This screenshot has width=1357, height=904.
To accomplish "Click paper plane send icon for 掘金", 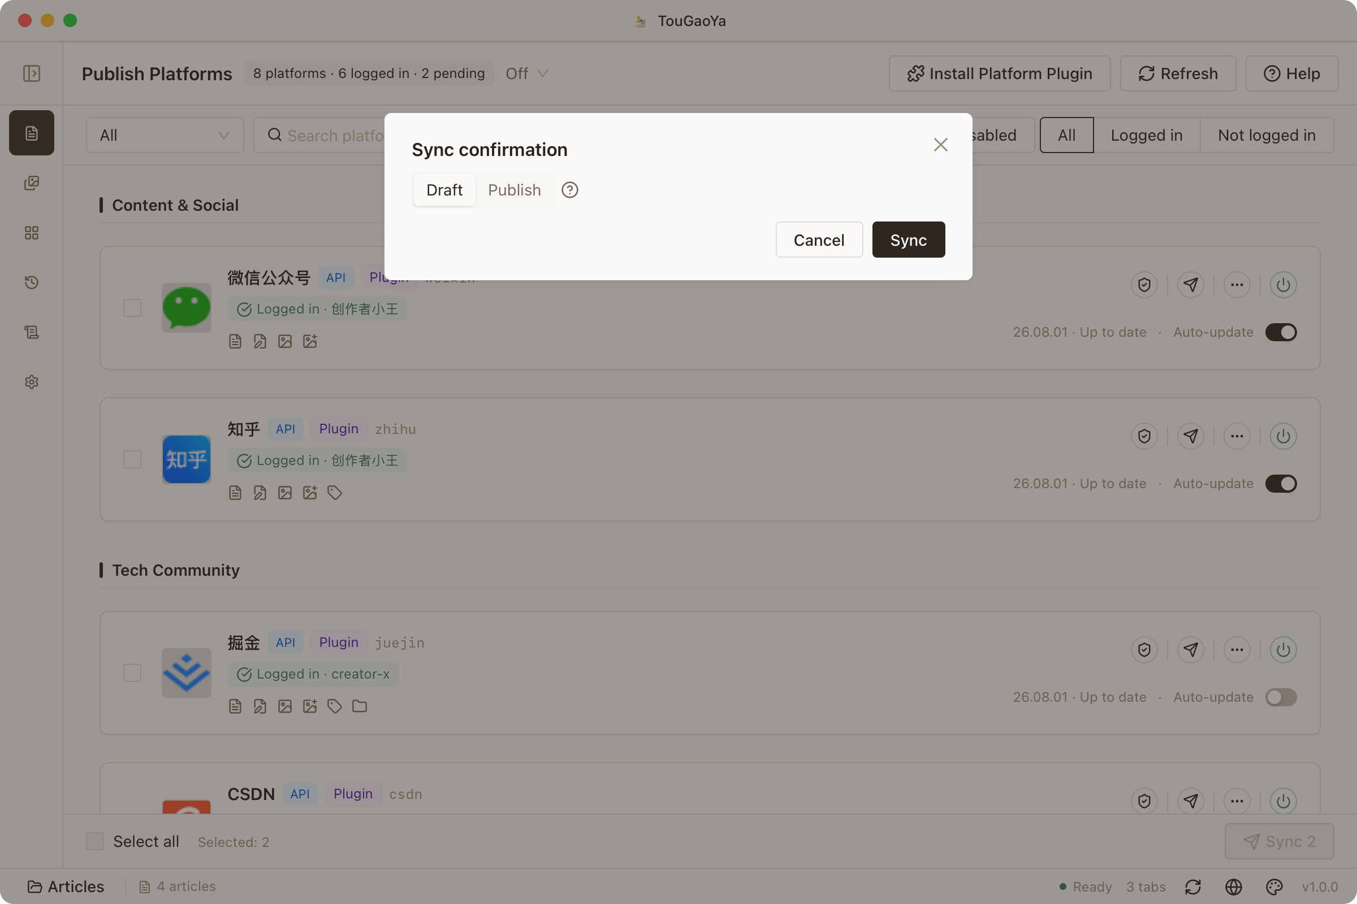I will [1190, 650].
